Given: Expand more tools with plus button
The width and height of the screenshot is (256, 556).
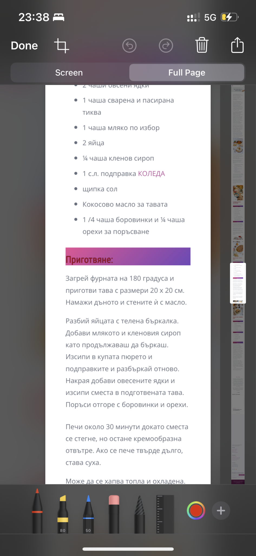Looking at the screenshot, I should [221, 511].
